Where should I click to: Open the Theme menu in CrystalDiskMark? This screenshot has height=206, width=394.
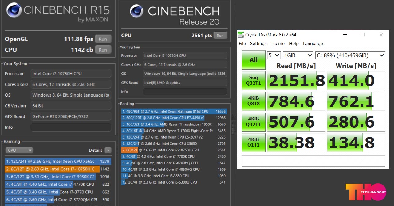click(278, 44)
